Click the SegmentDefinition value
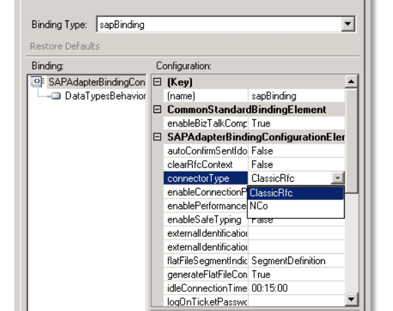Image resolution: width=393 pixels, height=311 pixels. [x=296, y=261]
